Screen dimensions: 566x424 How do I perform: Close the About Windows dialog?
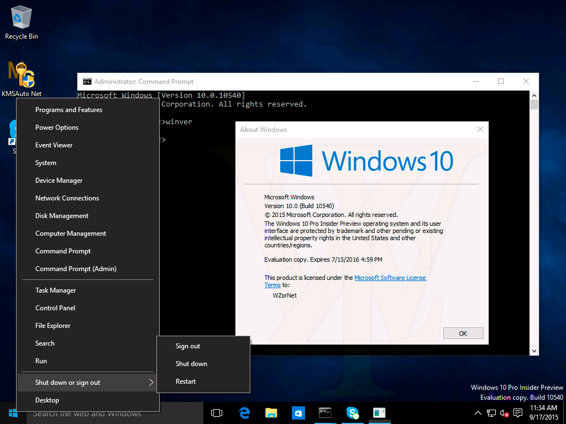[480, 129]
